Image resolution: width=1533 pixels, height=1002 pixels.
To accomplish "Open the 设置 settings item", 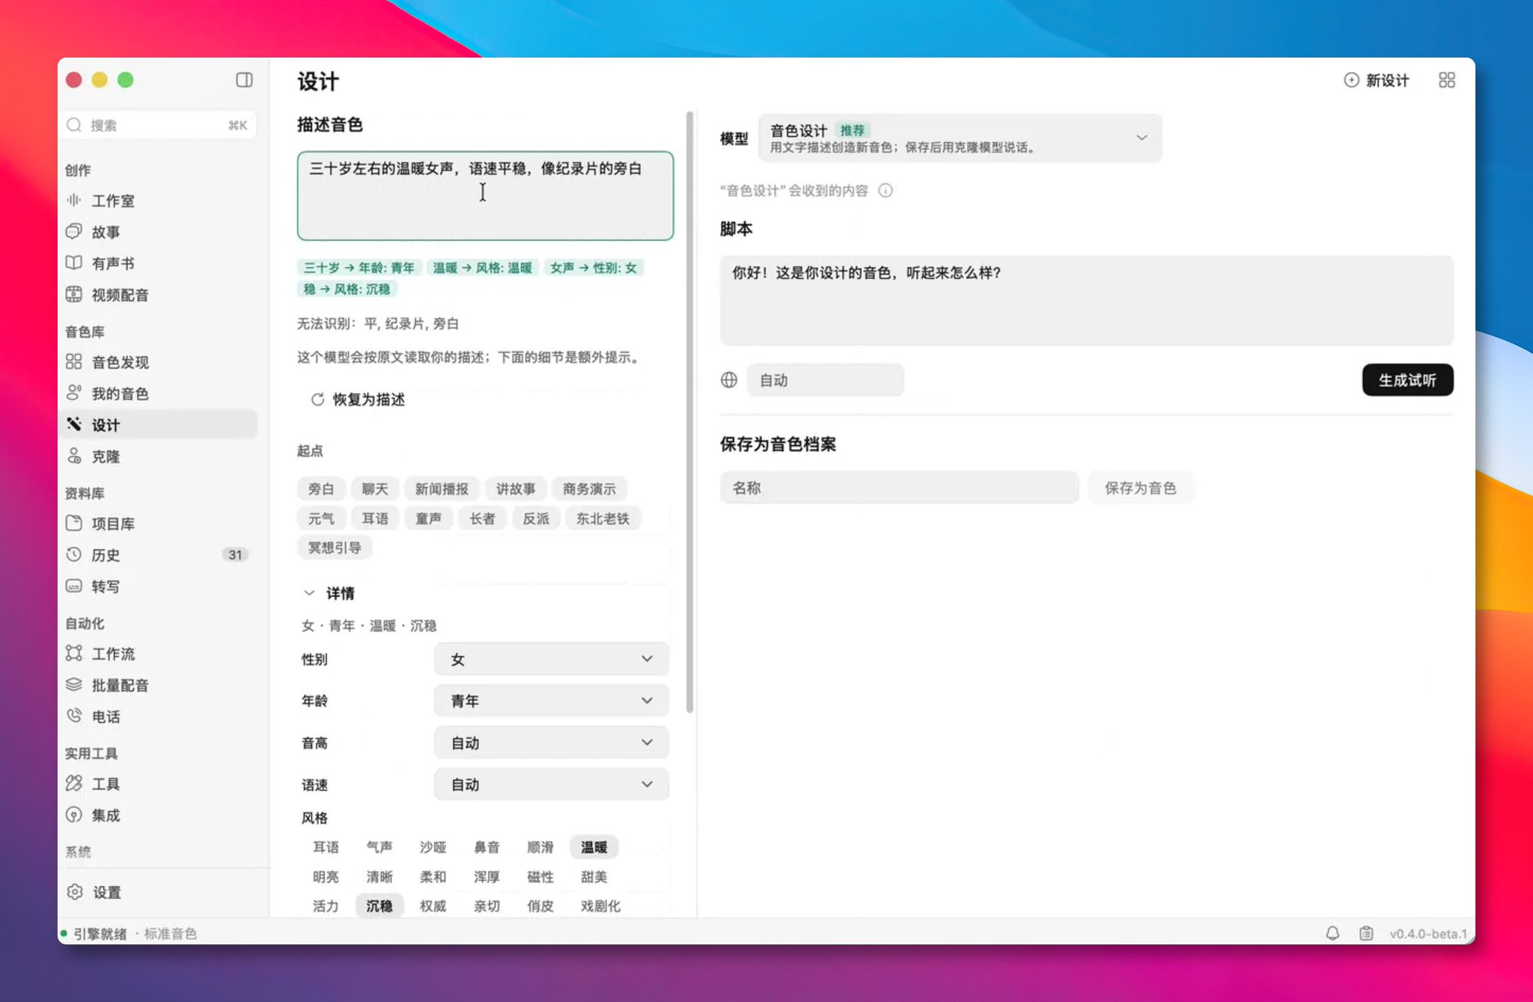I will [x=106, y=893].
